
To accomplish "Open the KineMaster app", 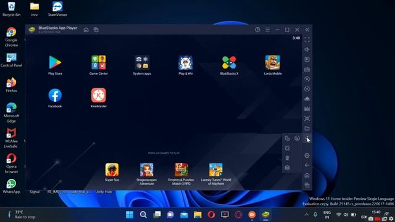I will (x=99, y=96).
